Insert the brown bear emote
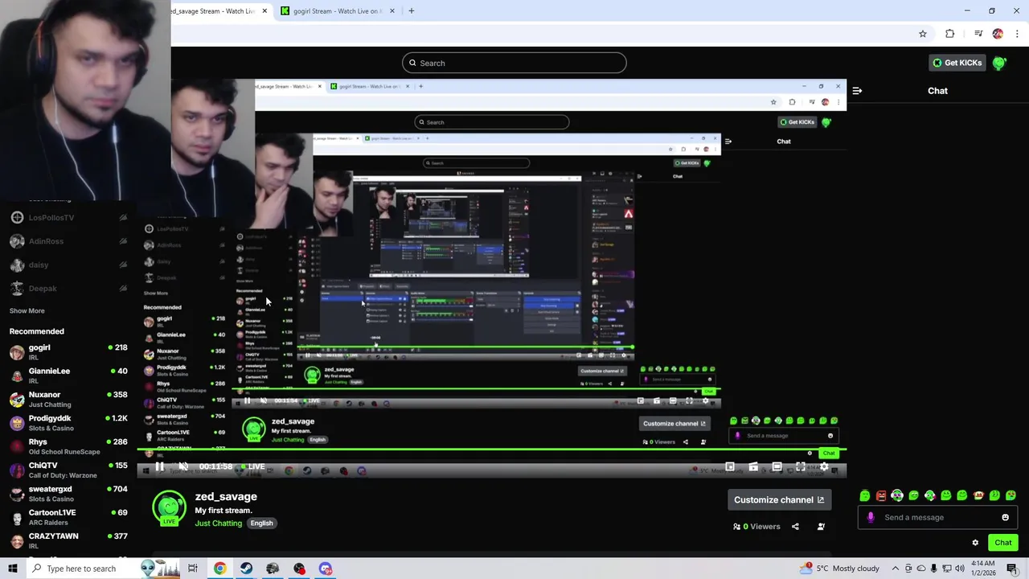 pos(978,495)
